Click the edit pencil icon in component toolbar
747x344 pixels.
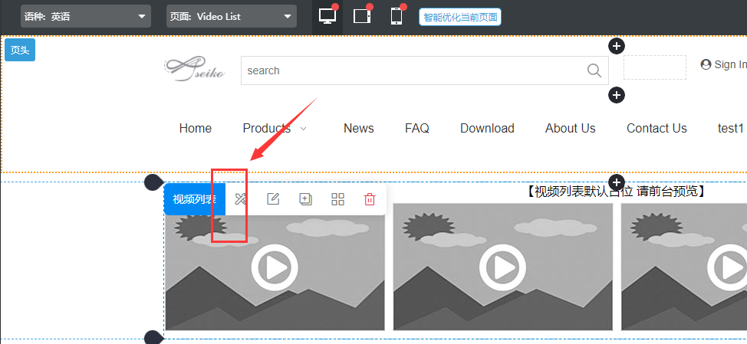coord(273,199)
